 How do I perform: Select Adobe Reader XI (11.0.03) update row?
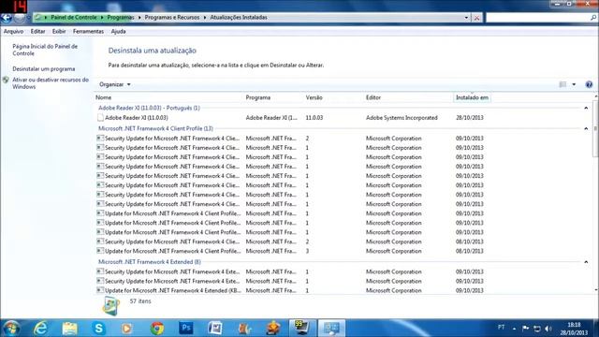click(290, 118)
